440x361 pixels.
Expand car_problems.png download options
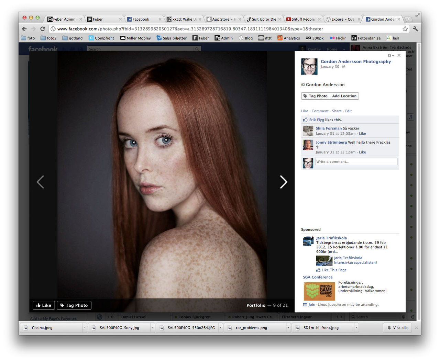pos(288,328)
